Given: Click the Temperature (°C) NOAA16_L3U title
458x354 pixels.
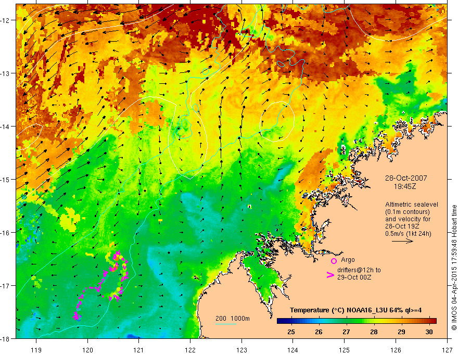Looking at the screenshot, I should tap(355, 310).
